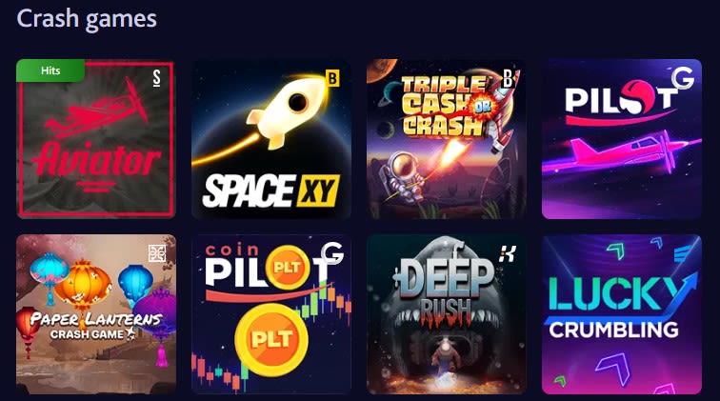This screenshot has height=401, width=720.
Task: Launch the Space XY rocket game
Action: [x=271, y=139]
